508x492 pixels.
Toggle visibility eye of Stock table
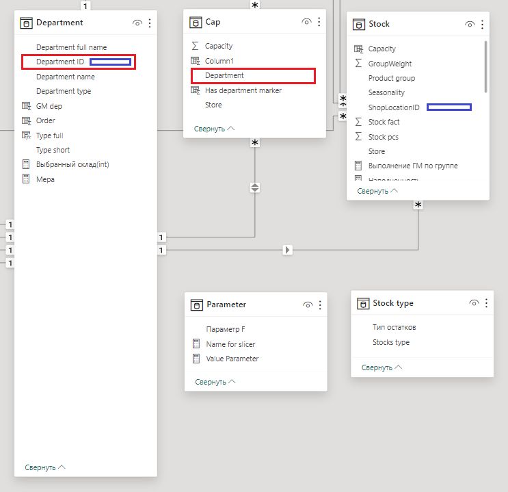pyautogui.click(x=470, y=25)
